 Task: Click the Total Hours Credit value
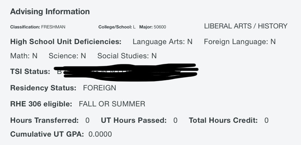coord(266,120)
